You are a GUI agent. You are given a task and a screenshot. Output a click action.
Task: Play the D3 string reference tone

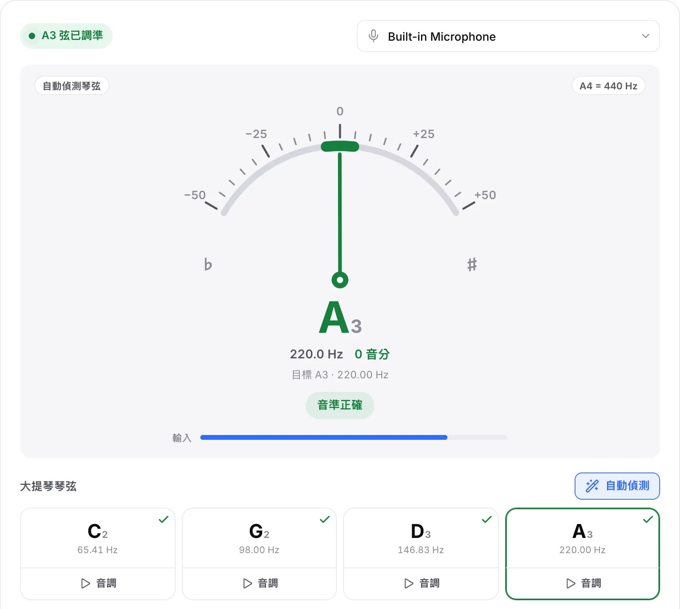click(x=421, y=583)
